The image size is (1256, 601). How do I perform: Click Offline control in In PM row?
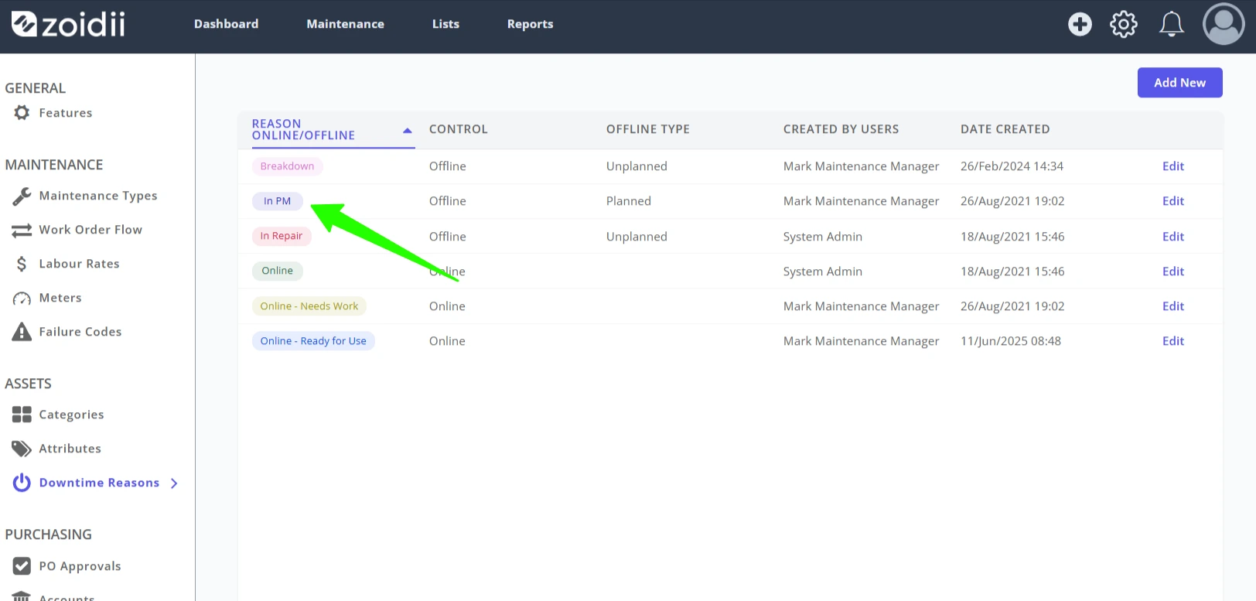pyautogui.click(x=448, y=201)
